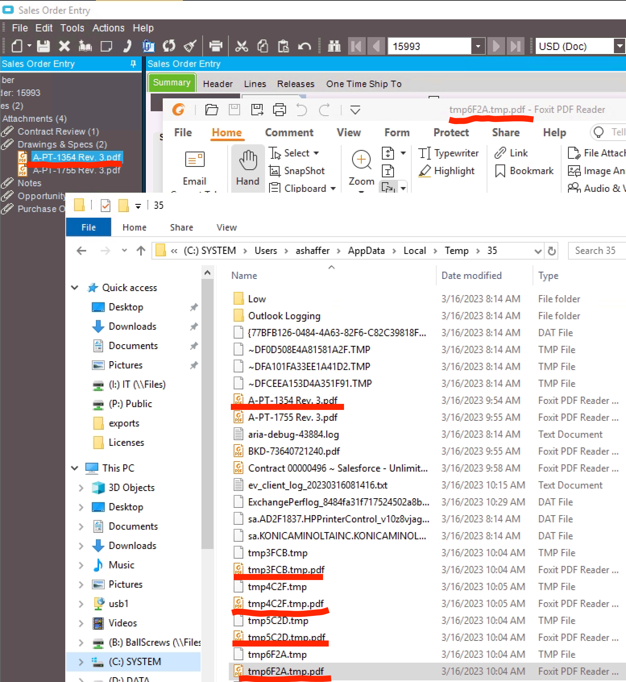Select the Contract Review (1) tree item

click(58, 131)
